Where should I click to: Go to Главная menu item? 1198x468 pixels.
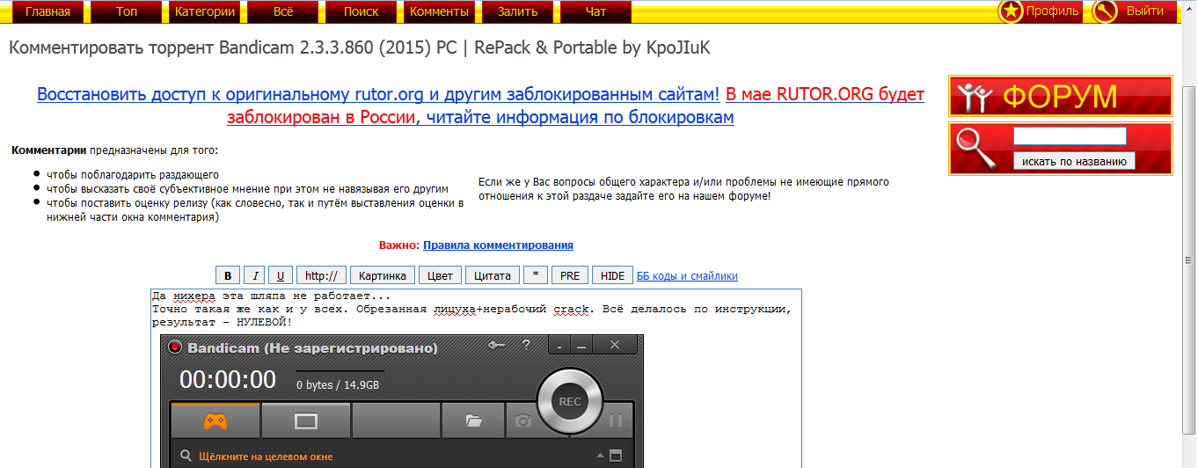click(x=48, y=11)
